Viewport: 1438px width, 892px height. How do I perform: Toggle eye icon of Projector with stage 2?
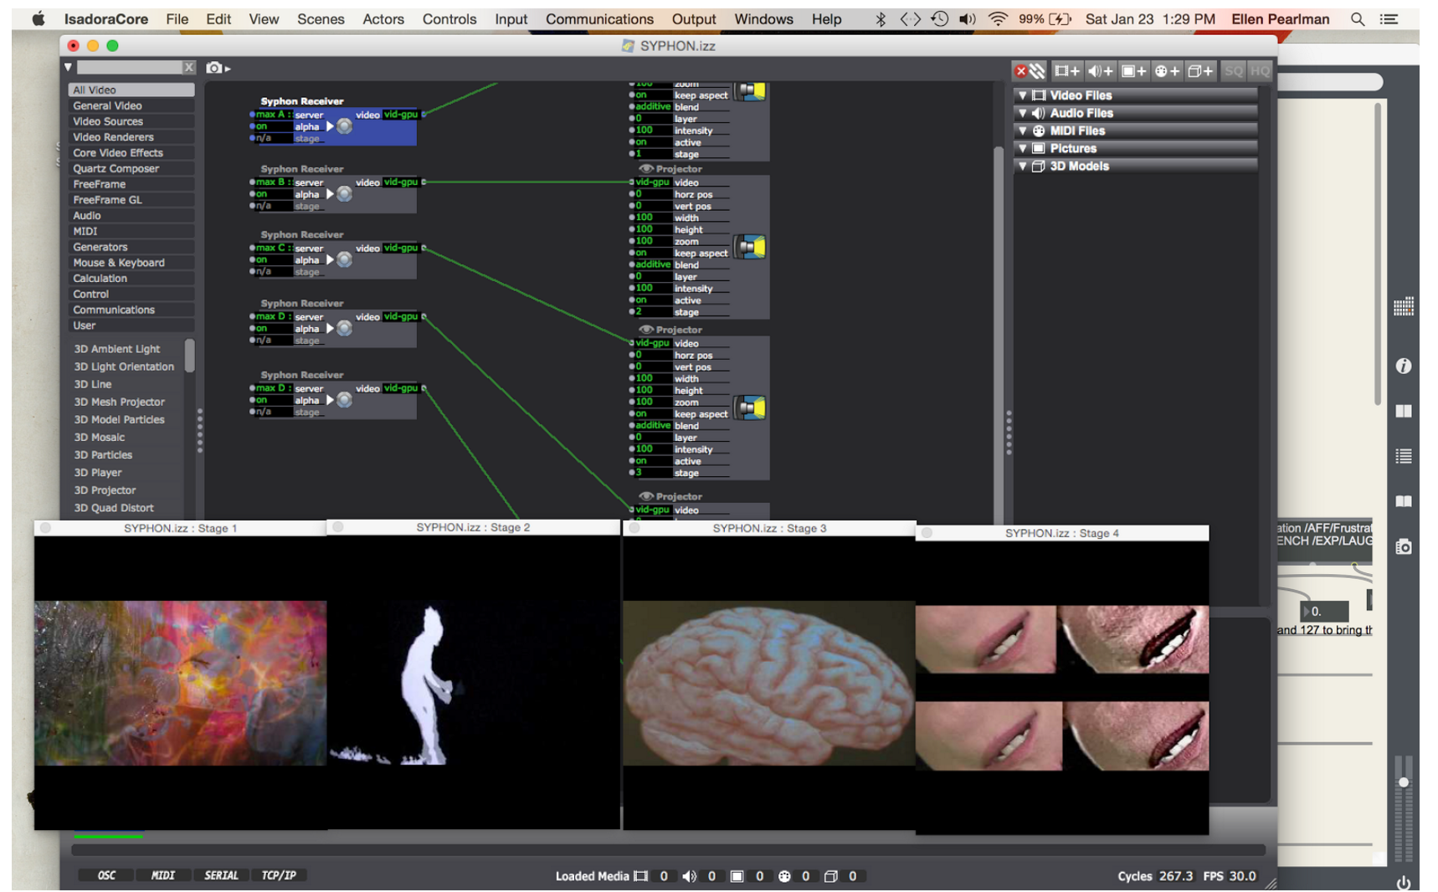[646, 169]
